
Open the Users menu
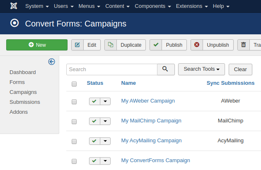[x=63, y=6]
